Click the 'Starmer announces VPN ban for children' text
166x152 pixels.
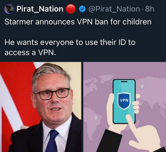tap(78, 22)
